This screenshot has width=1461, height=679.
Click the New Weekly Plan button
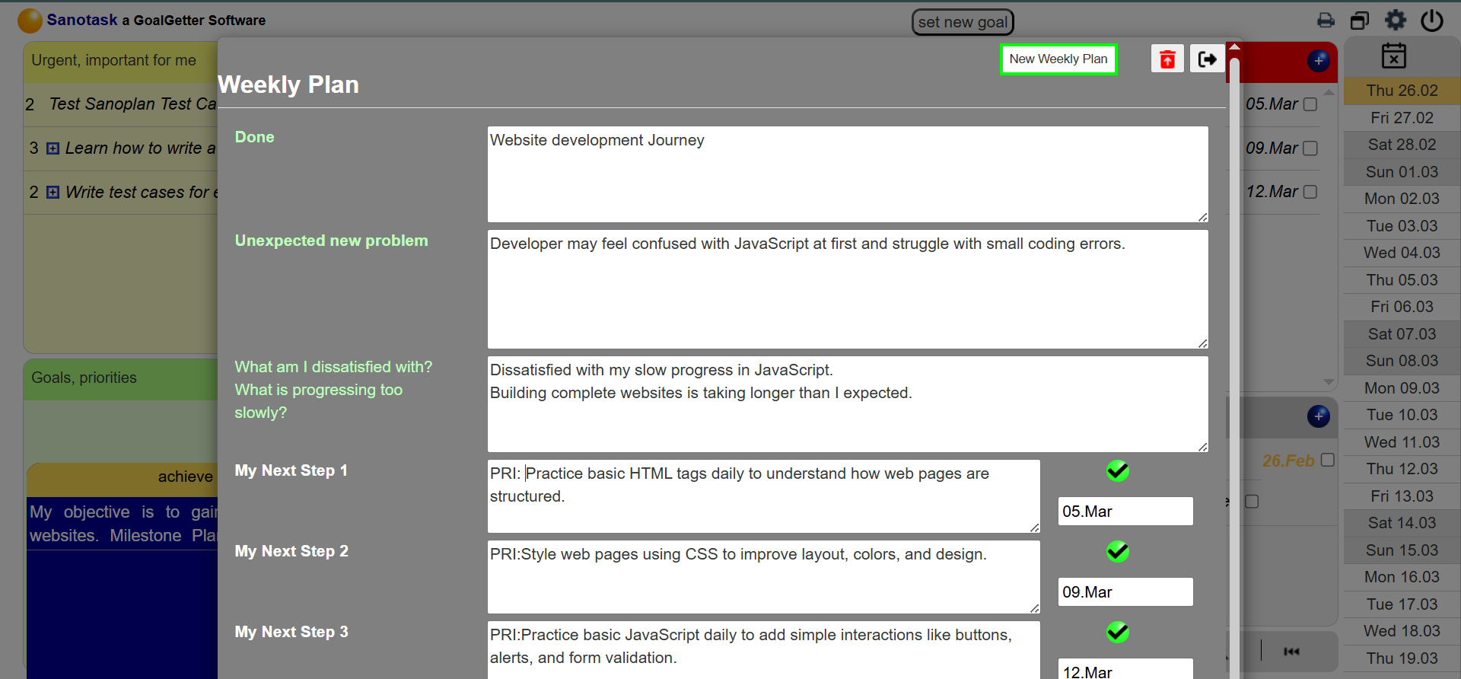1058,59
